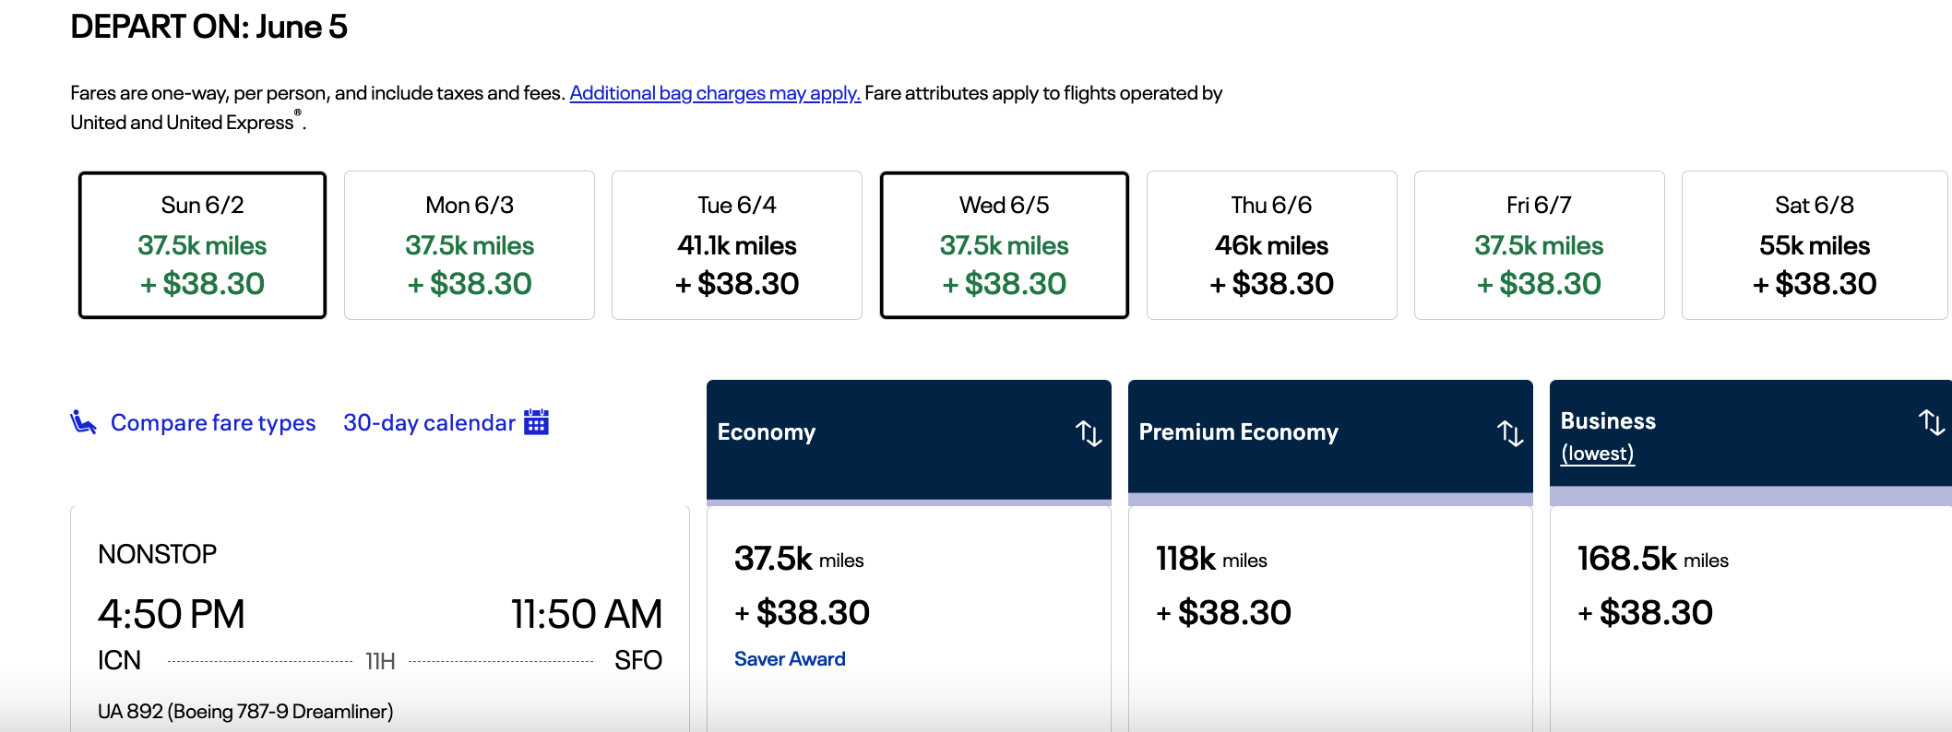Open Additional bag charges may apply link
Screen dimensions: 1952x732
pyautogui.click(x=715, y=93)
